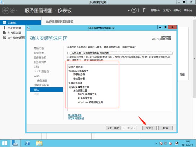Click DHCP 服务器 in the install list
The image size is (196, 147).
click(75, 67)
